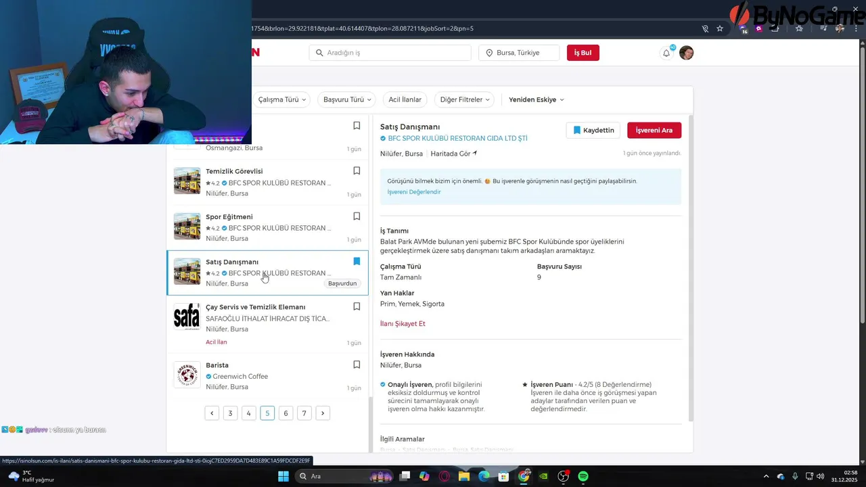The height and width of the screenshot is (487, 866).
Task: Click the Windows taskbar search box
Action: [x=345, y=476]
